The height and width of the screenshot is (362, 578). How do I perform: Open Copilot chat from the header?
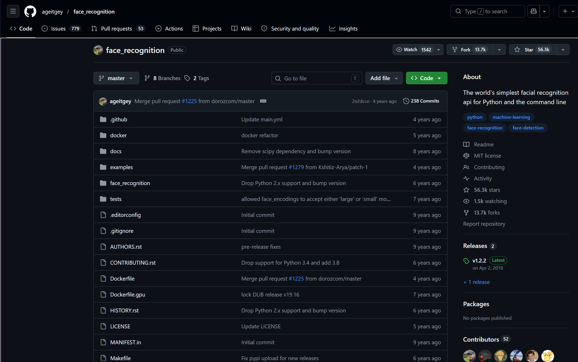533,11
